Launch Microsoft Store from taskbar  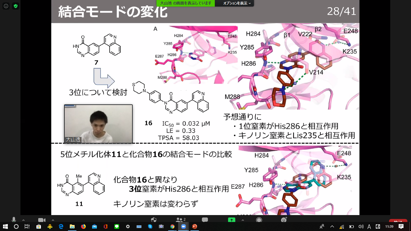point(39,226)
